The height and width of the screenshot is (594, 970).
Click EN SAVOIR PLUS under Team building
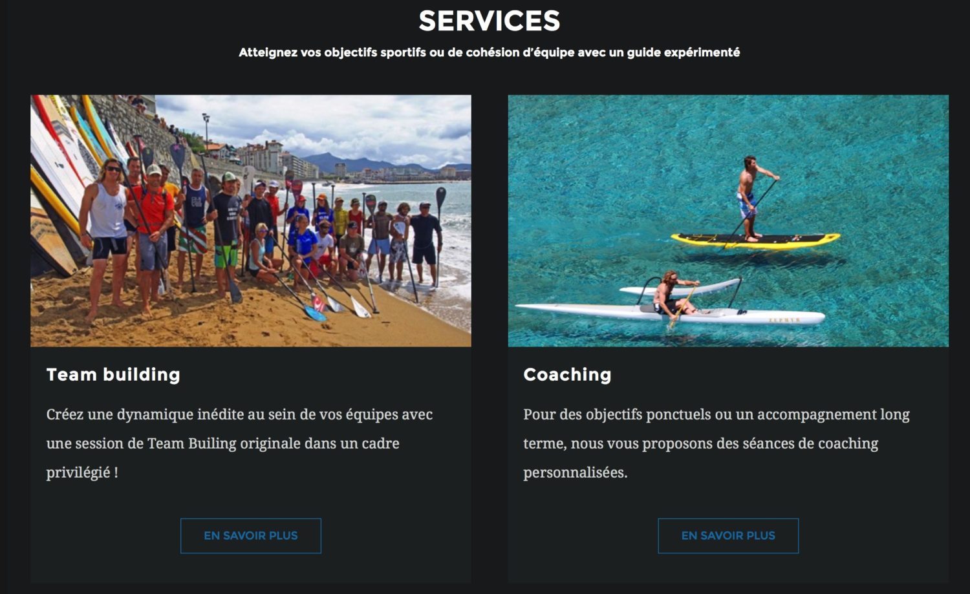251,535
